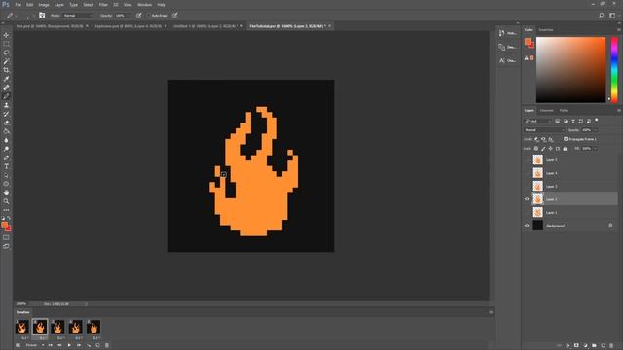
Task: Open frame 1 delay time dropdown
Action: [25, 337]
